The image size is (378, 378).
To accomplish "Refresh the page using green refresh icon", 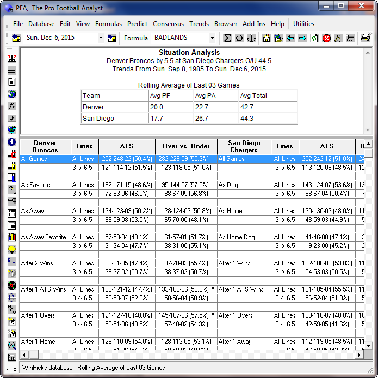I will coord(314,38).
